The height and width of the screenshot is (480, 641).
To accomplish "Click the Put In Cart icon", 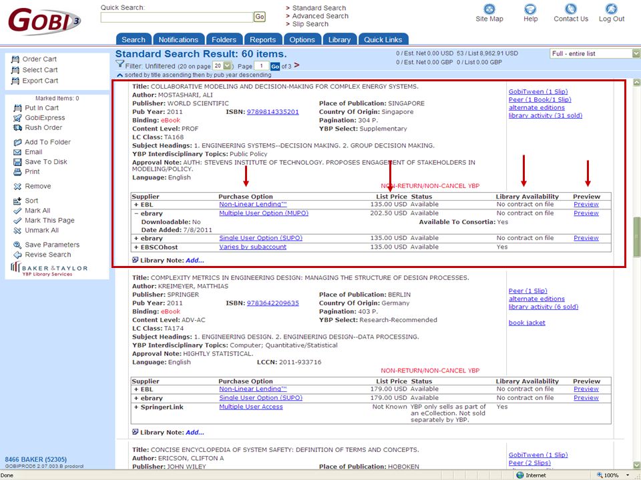I will (17, 108).
